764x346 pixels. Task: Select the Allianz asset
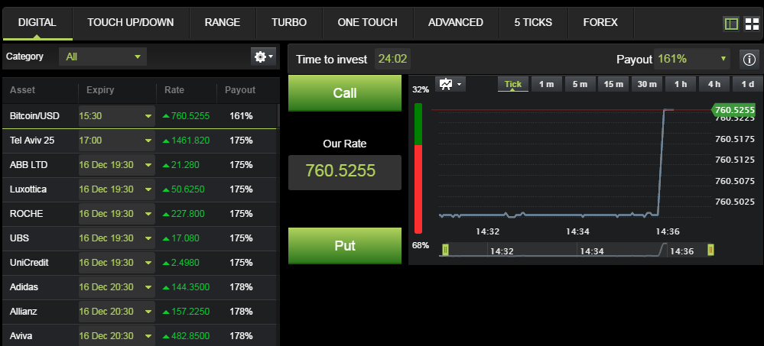pyautogui.click(x=24, y=312)
